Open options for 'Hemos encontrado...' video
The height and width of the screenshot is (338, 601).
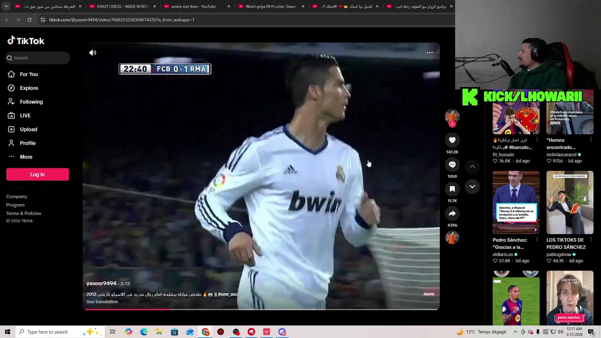point(591,140)
